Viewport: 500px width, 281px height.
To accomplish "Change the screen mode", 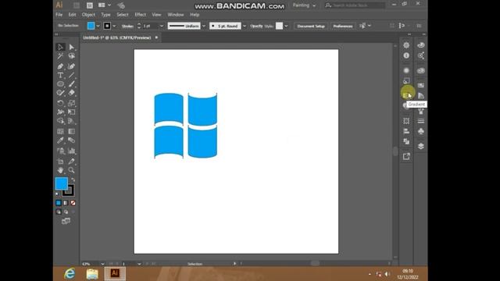I will pyautogui.click(x=66, y=221).
